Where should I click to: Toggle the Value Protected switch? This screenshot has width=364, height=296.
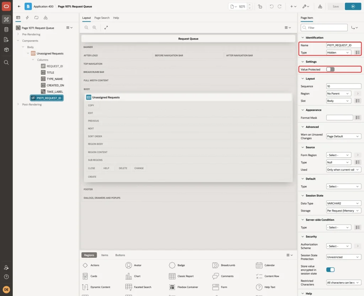pyautogui.click(x=330, y=69)
